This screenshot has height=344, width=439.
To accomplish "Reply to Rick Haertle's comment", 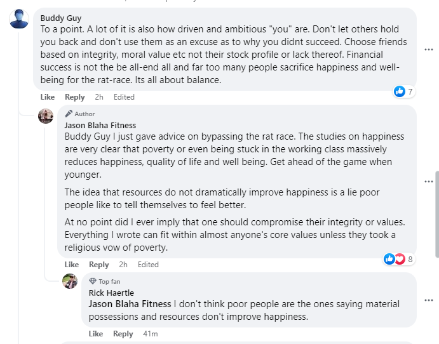I will 123,334.
